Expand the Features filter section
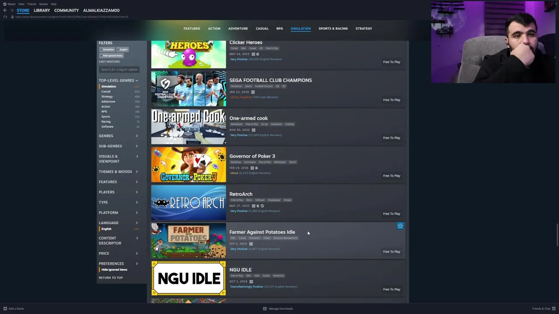The height and width of the screenshot is (314, 559). point(118,182)
